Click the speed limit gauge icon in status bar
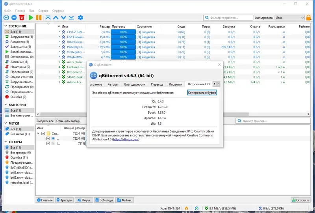315x213 pixels. pos(196,208)
